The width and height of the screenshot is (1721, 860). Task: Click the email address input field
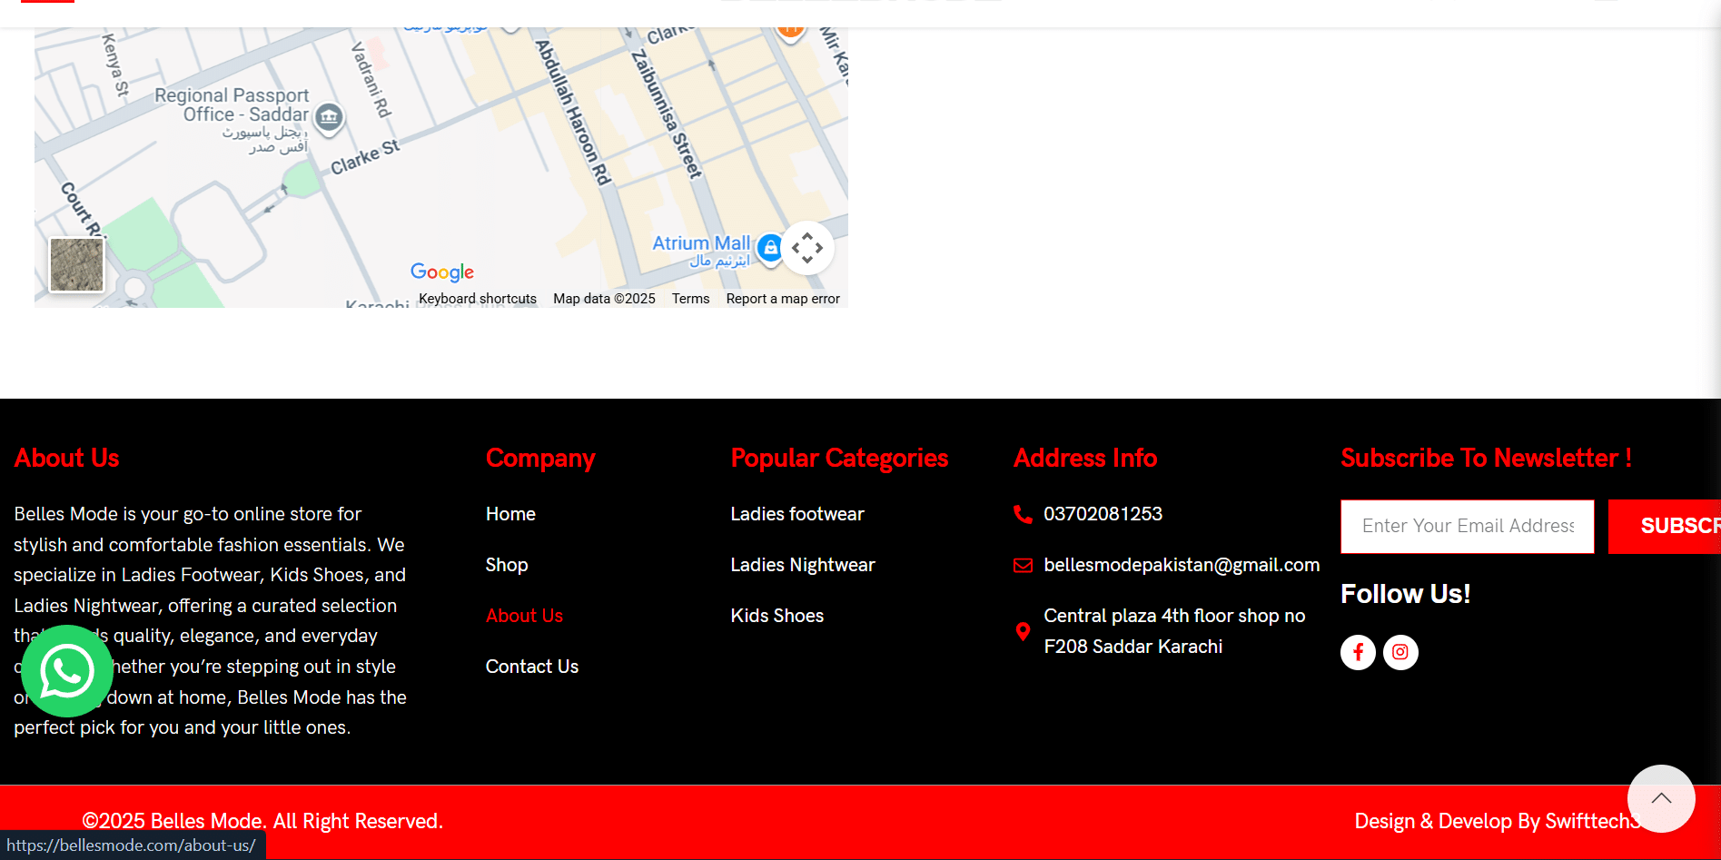(1467, 527)
